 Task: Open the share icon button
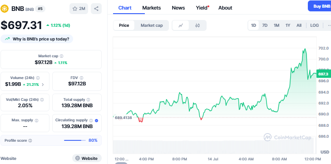click(x=96, y=9)
